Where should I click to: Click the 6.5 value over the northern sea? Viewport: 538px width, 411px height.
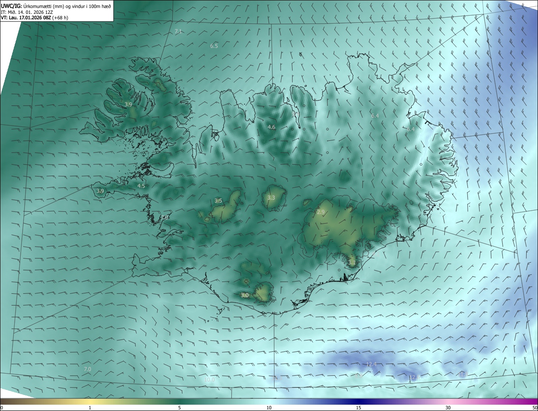[214, 46]
